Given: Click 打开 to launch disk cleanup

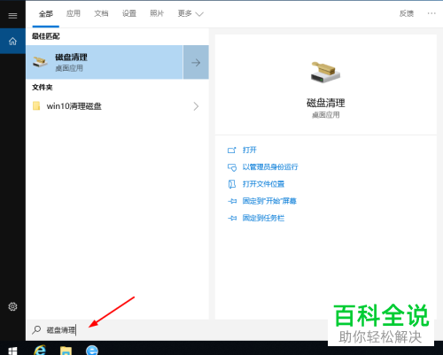Looking at the screenshot, I should click(x=250, y=150).
